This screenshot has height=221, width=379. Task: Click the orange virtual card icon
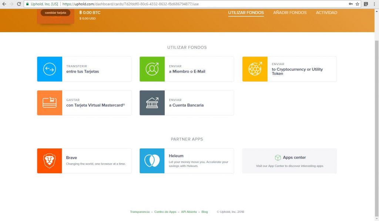[x=50, y=103]
